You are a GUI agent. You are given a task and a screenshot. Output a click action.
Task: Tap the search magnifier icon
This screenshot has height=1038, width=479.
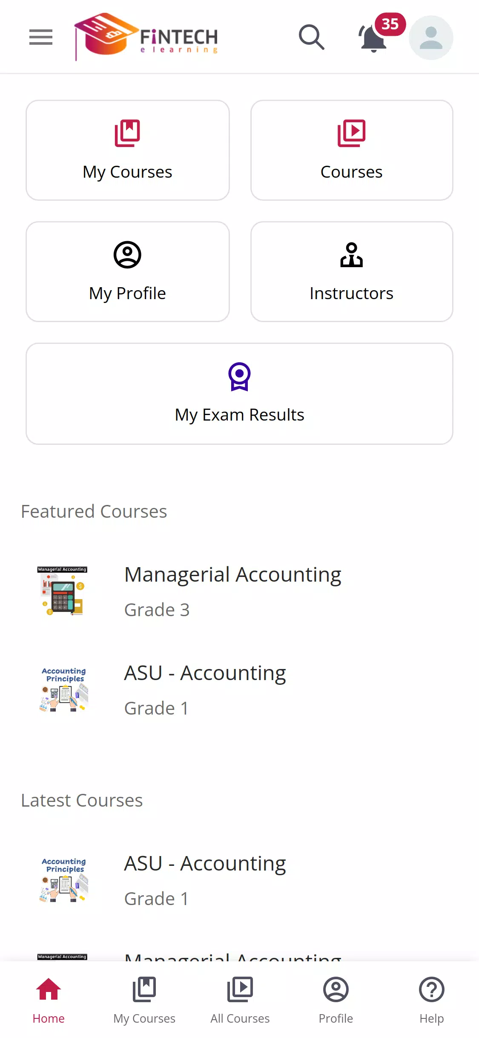(312, 37)
